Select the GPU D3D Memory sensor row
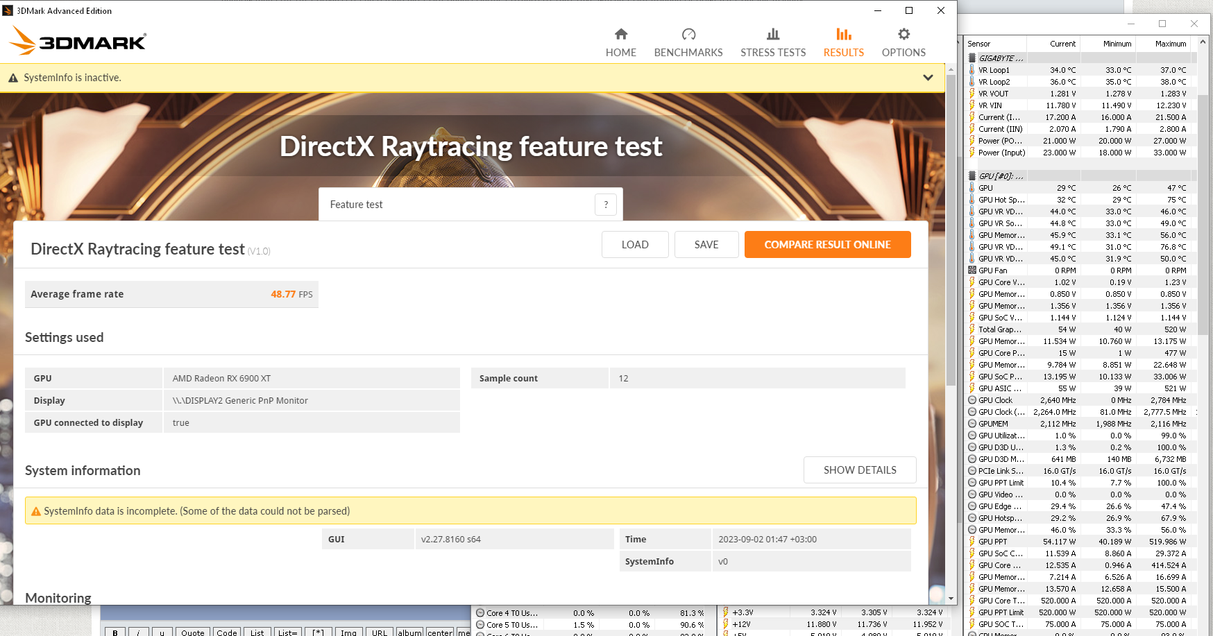Viewport: 1213px width, 636px height. click(1079, 459)
